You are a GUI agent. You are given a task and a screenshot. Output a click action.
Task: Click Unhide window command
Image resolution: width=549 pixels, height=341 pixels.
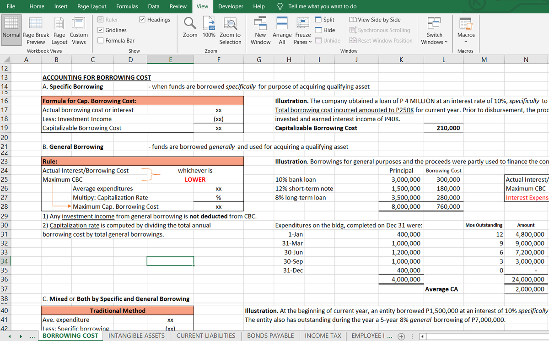328,41
